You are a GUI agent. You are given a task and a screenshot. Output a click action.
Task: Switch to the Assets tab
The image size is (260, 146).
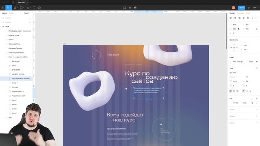[11, 13]
